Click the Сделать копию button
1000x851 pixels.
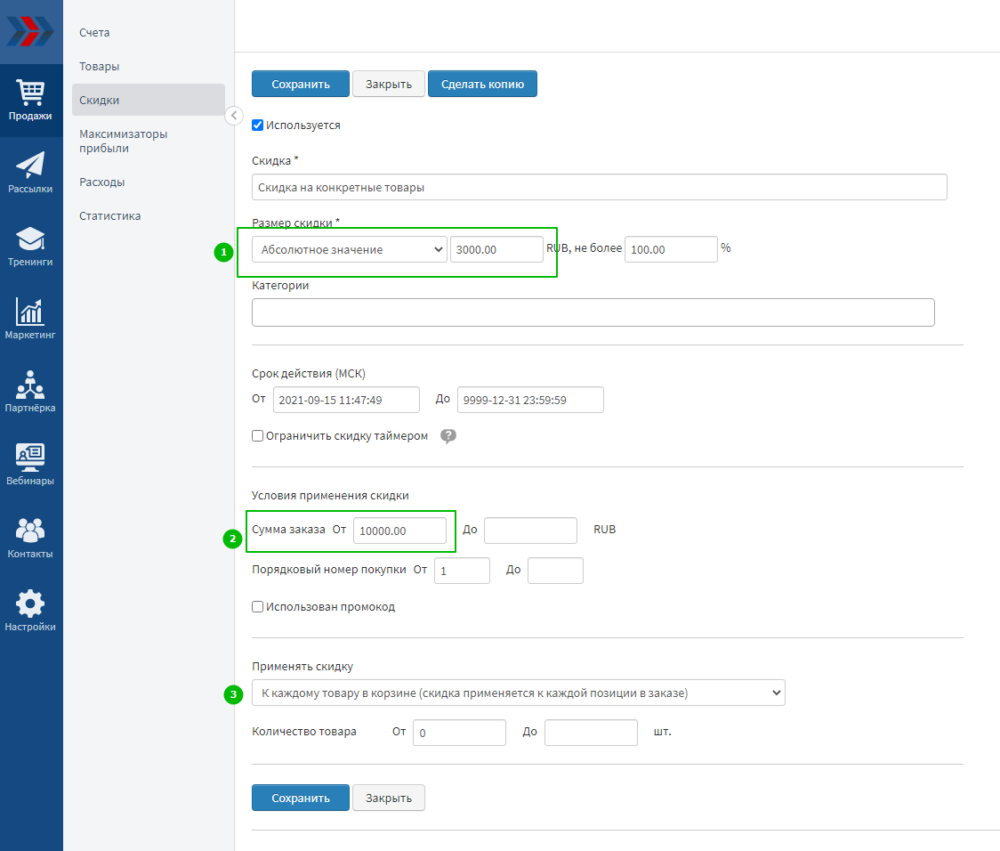tap(482, 85)
